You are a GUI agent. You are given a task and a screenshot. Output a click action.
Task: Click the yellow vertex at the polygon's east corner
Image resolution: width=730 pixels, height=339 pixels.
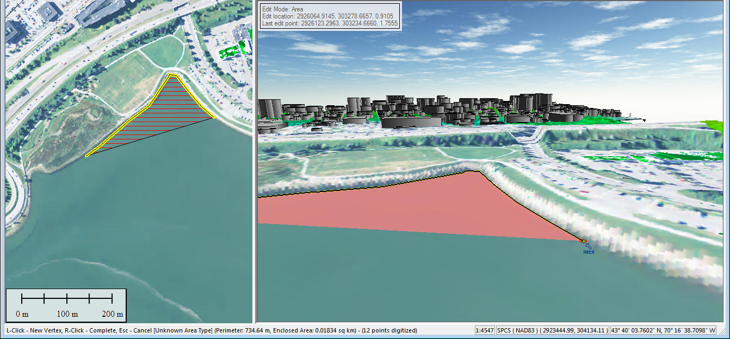pos(213,117)
